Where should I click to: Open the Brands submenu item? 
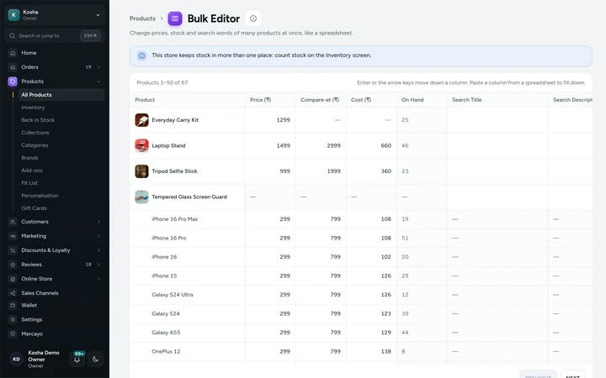coord(61,158)
